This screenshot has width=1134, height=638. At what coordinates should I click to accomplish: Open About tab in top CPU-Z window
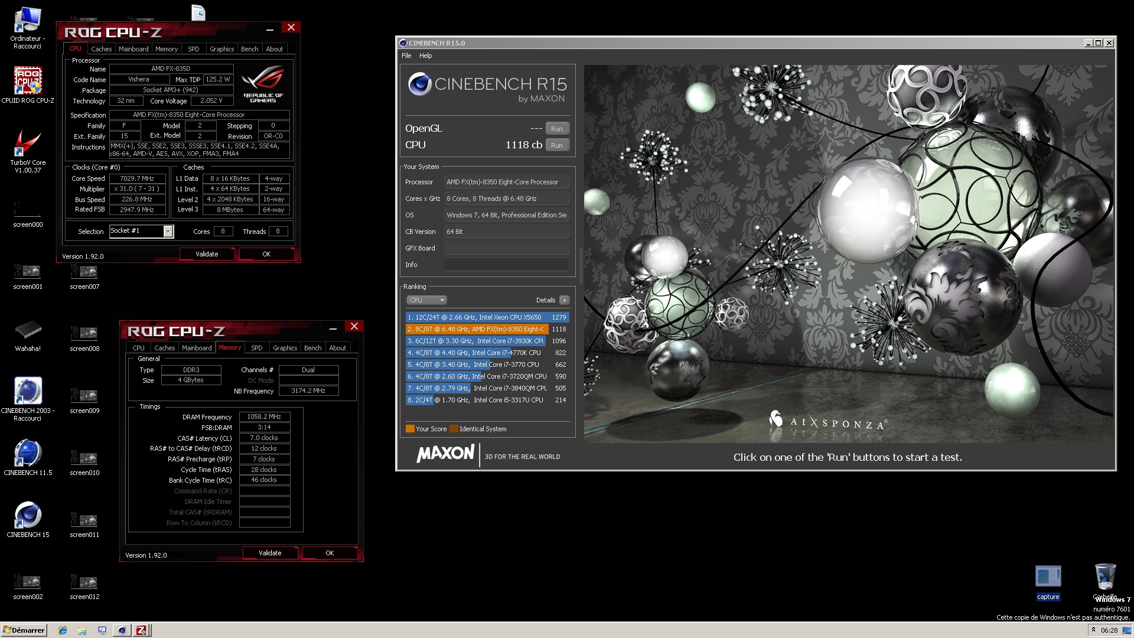tap(274, 49)
